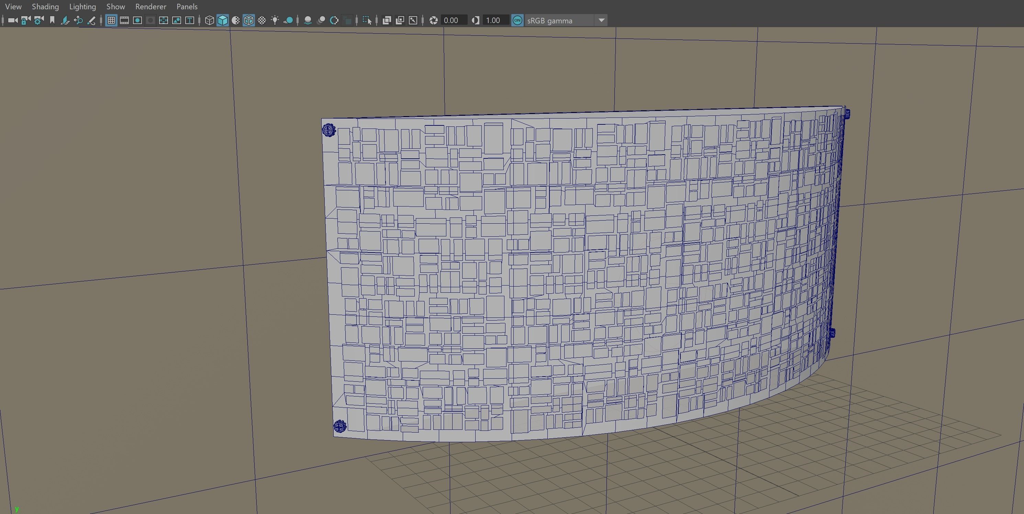
Task: Open the Panels menu
Action: click(187, 7)
